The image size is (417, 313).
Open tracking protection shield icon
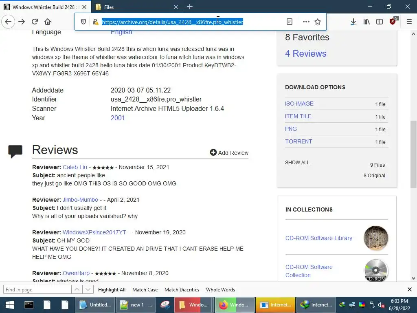pos(83,22)
